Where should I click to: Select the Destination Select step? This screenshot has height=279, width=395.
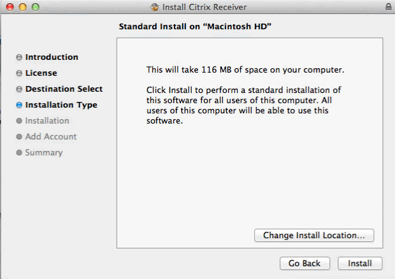click(x=64, y=89)
